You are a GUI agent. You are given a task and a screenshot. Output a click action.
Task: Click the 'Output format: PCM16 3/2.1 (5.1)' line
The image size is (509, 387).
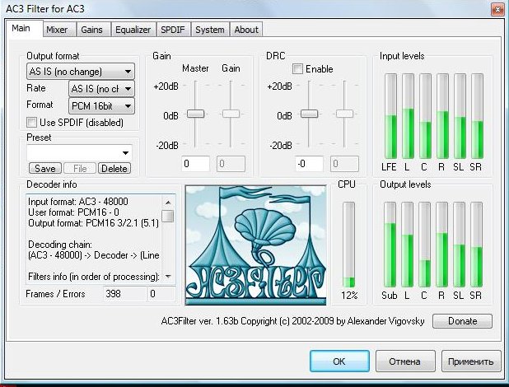94,223
